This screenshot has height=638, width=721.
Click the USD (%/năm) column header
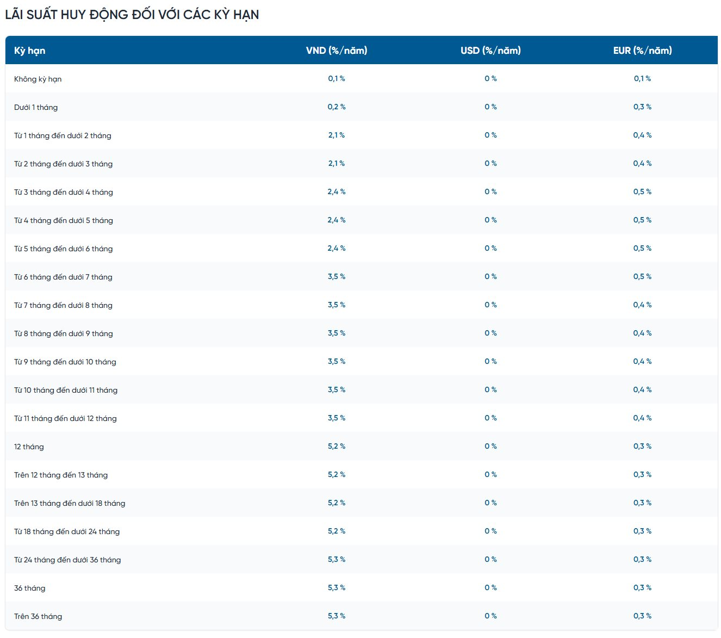point(490,51)
